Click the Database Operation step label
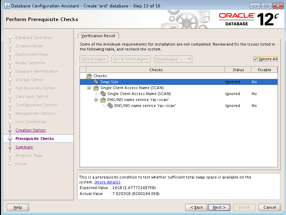 click(34, 38)
